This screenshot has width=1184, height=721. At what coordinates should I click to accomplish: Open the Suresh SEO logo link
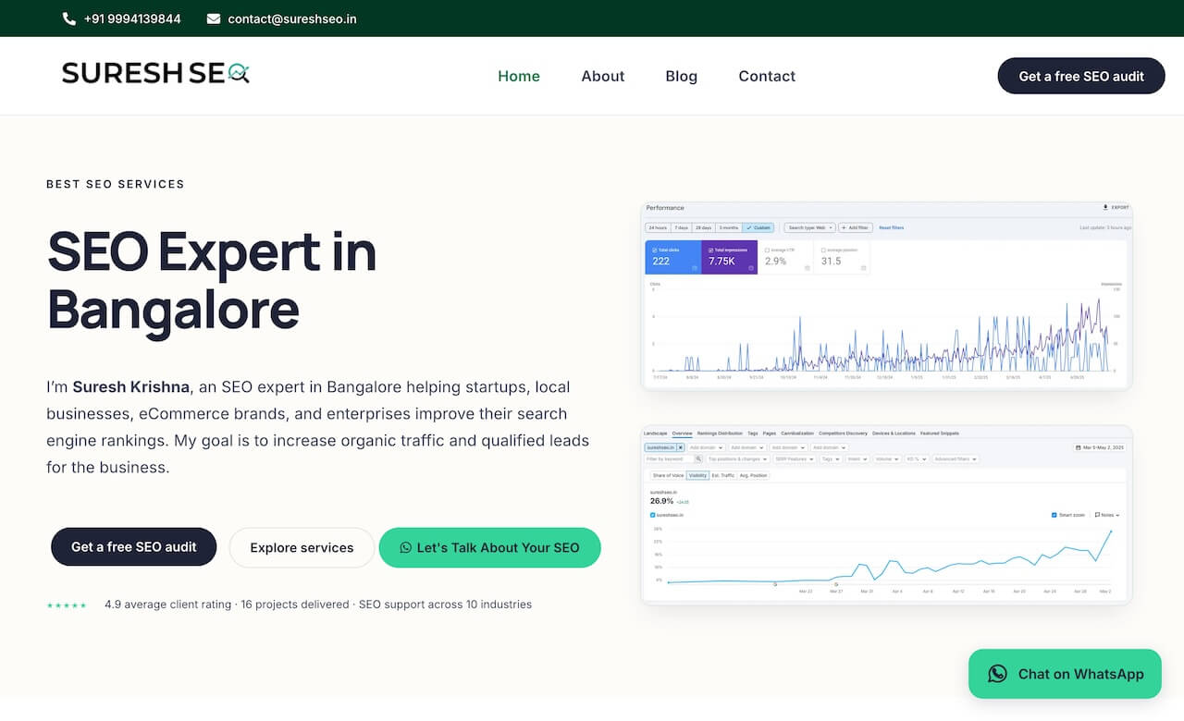[x=155, y=73]
